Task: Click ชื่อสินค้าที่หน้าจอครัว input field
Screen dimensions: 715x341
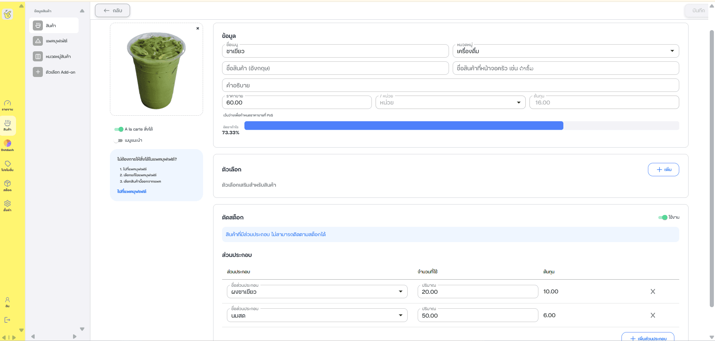Action: pos(566,68)
